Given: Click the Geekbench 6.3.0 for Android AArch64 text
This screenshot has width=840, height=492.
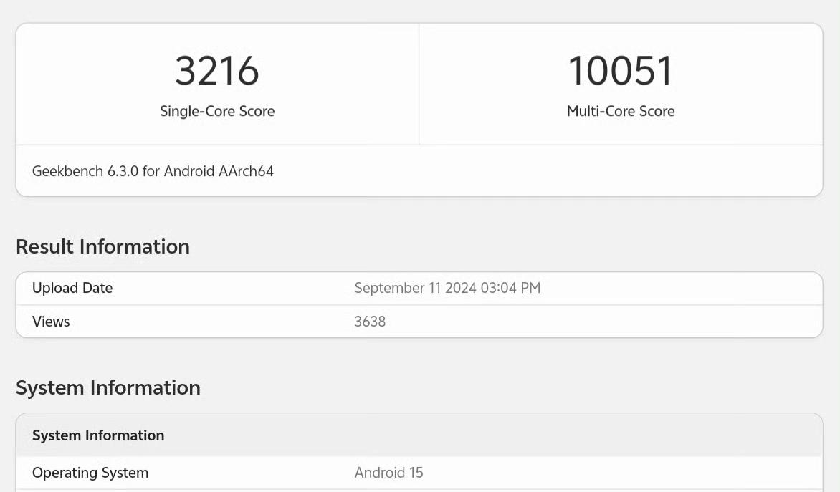Looking at the screenshot, I should click(153, 171).
